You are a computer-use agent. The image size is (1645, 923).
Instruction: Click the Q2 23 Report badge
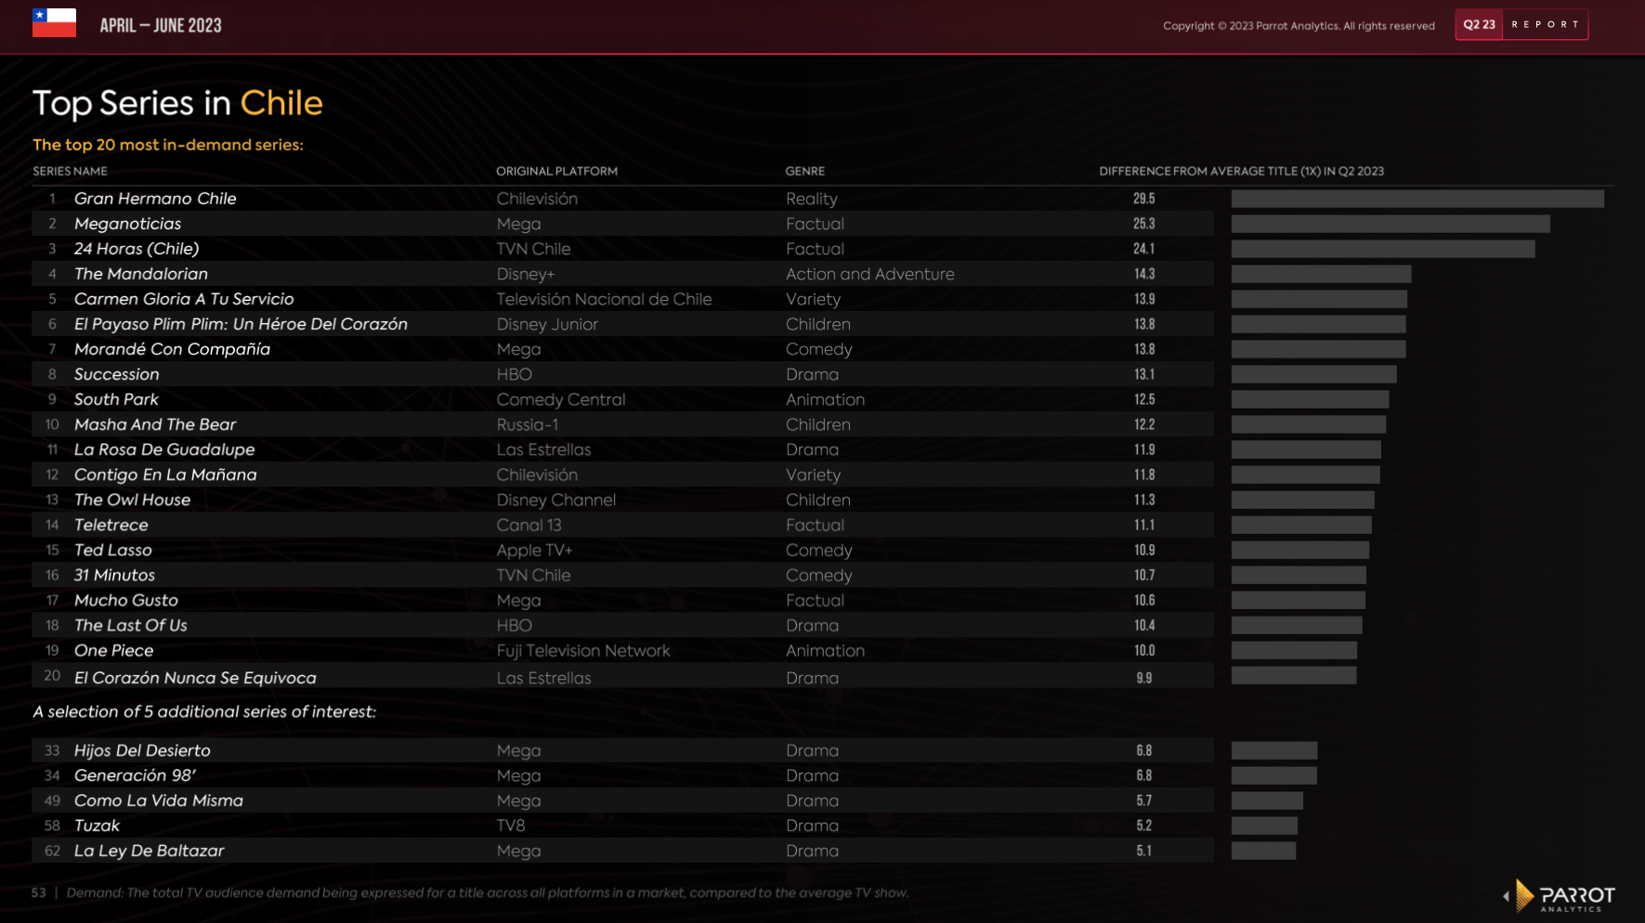click(1521, 25)
